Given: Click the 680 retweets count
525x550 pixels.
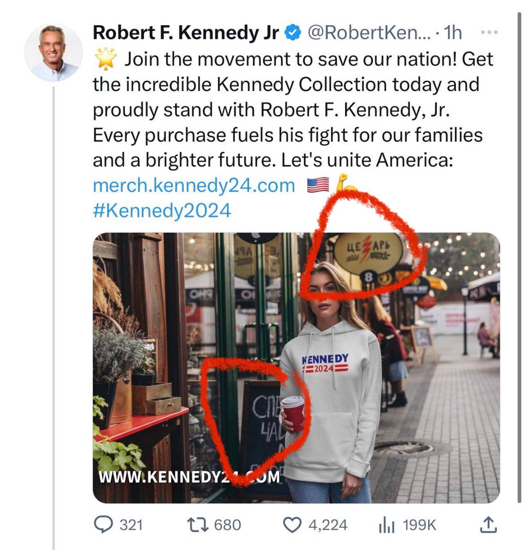Looking at the screenshot, I should click(x=227, y=524).
